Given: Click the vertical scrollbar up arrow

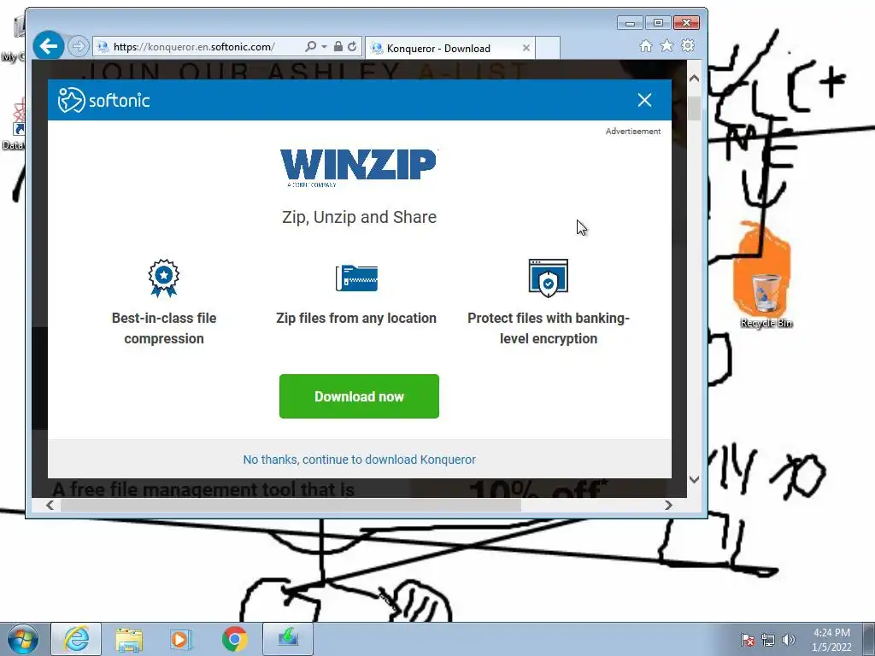Looking at the screenshot, I should click(x=694, y=79).
